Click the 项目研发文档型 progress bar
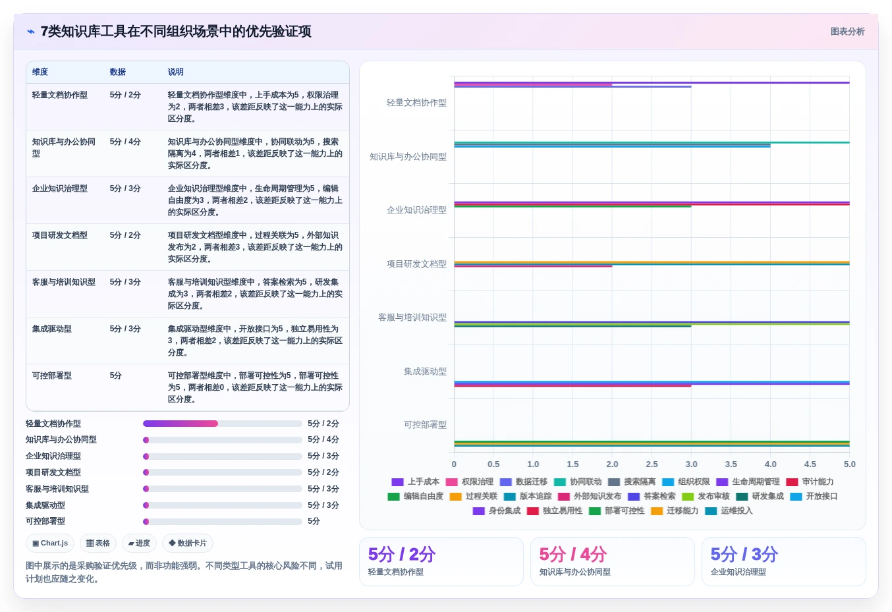 [x=223, y=472]
